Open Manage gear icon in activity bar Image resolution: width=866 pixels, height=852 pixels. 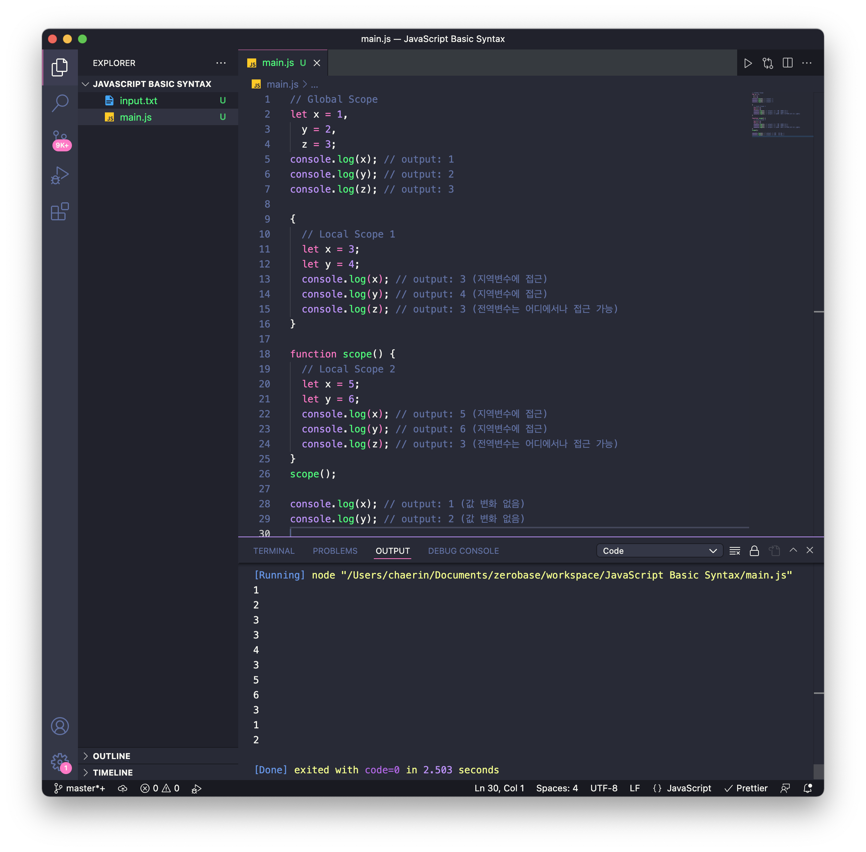pyautogui.click(x=60, y=761)
